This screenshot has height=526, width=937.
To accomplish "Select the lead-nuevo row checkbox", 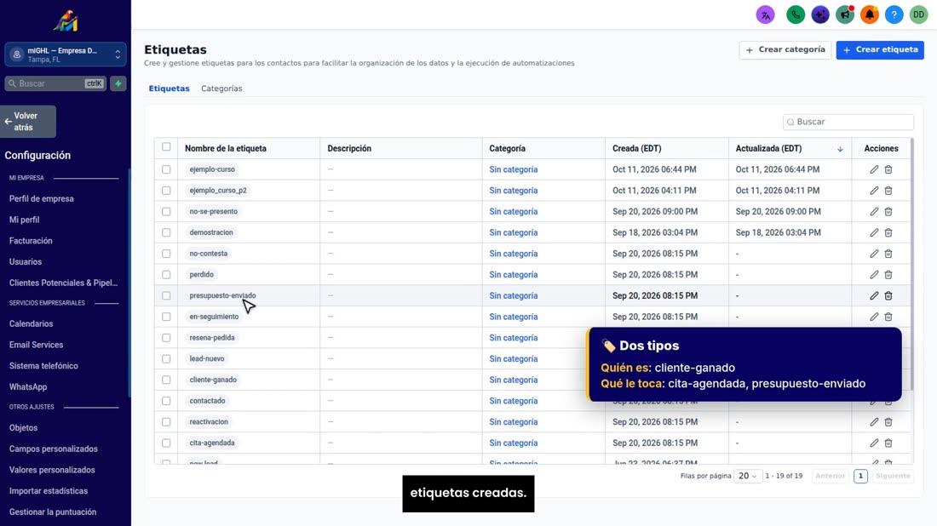I will click(166, 359).
